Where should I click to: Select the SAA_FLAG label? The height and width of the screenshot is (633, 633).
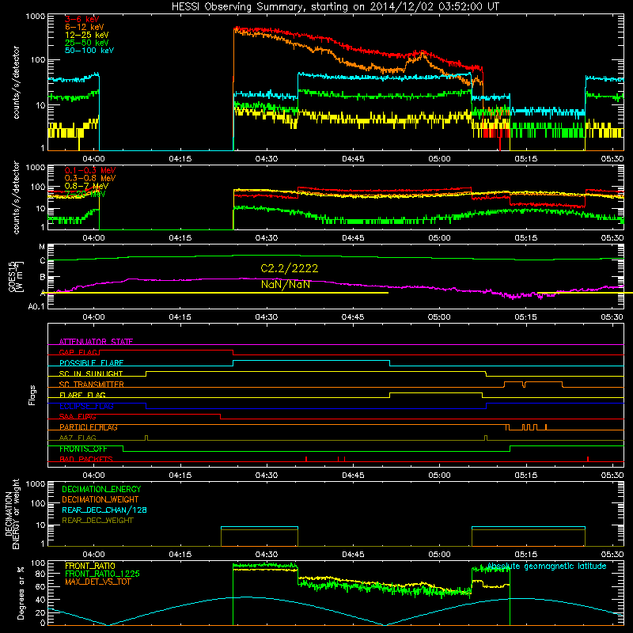click(x=78, y=416)
